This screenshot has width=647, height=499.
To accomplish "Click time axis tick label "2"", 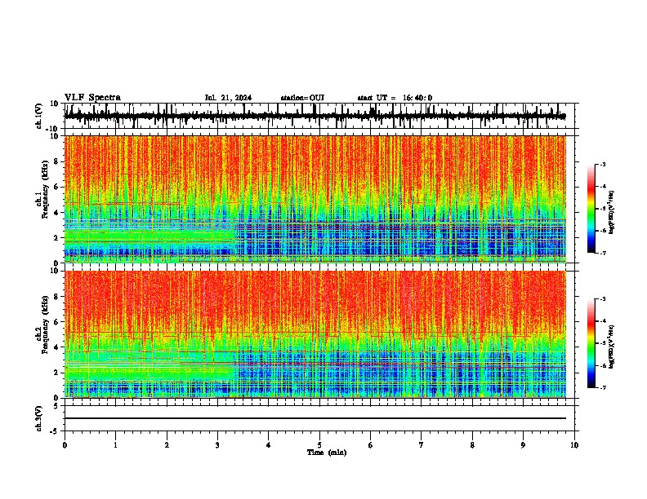I will (x=167, y=445).
